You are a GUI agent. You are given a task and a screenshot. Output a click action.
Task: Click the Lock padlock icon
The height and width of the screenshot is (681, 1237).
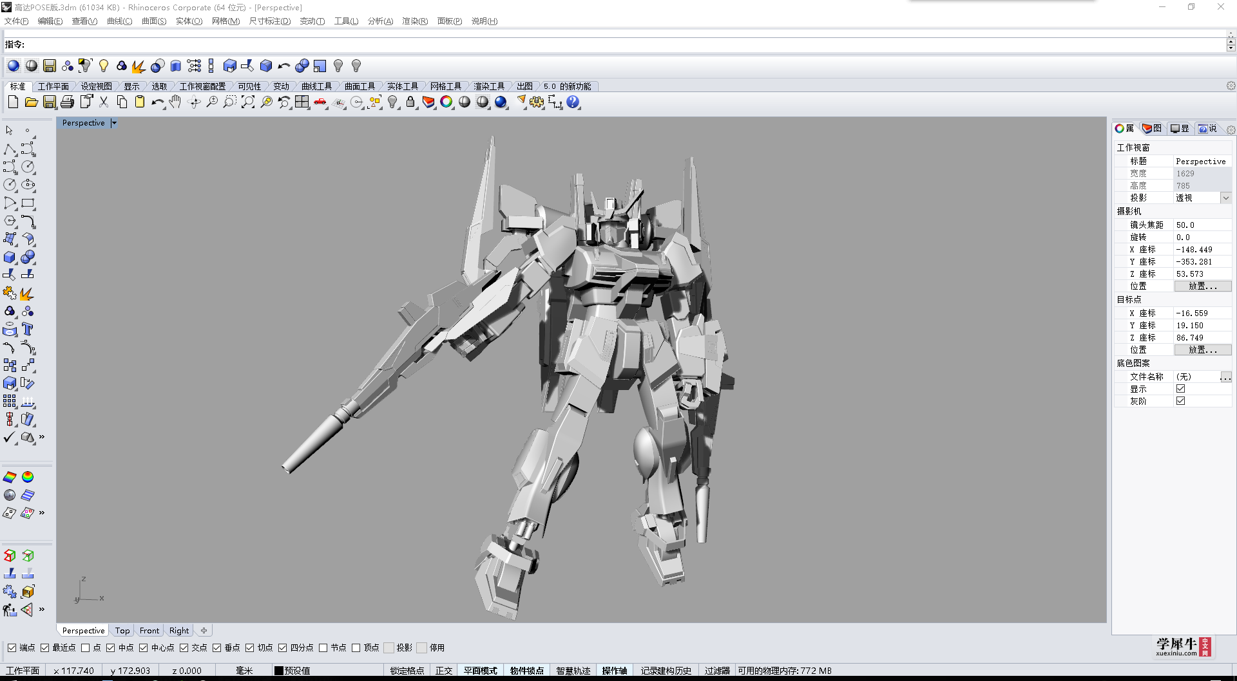tap(410, 102)
